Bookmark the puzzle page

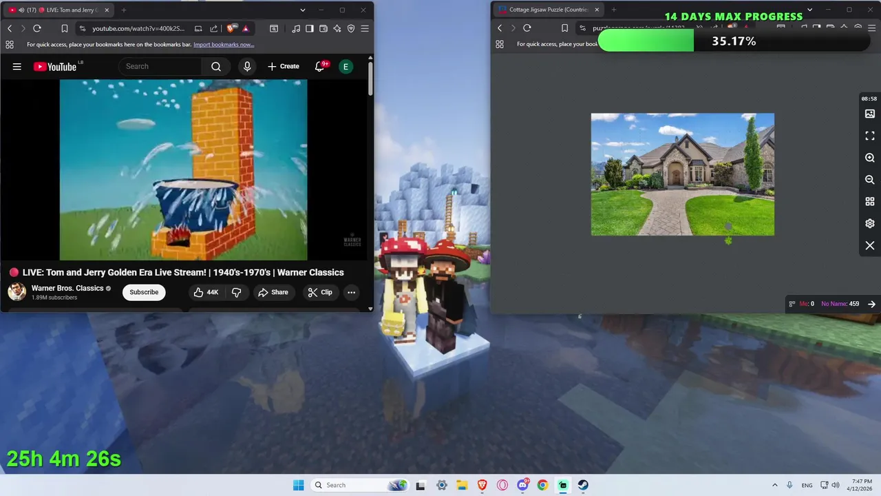tap(564, 28)
